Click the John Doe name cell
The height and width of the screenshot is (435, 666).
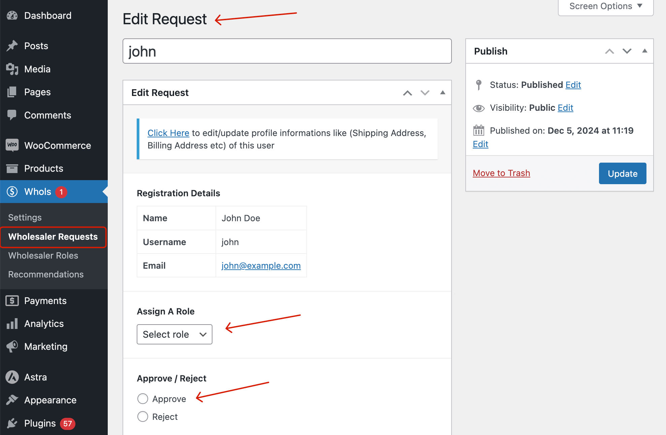pyautogui.click(x=261, y=218)
